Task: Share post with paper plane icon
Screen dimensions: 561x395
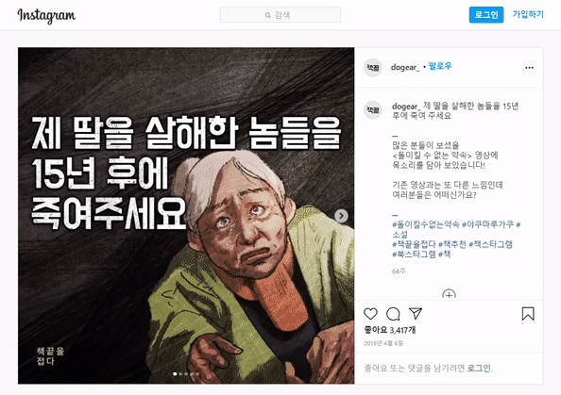Action: click(x=415, y=313)
